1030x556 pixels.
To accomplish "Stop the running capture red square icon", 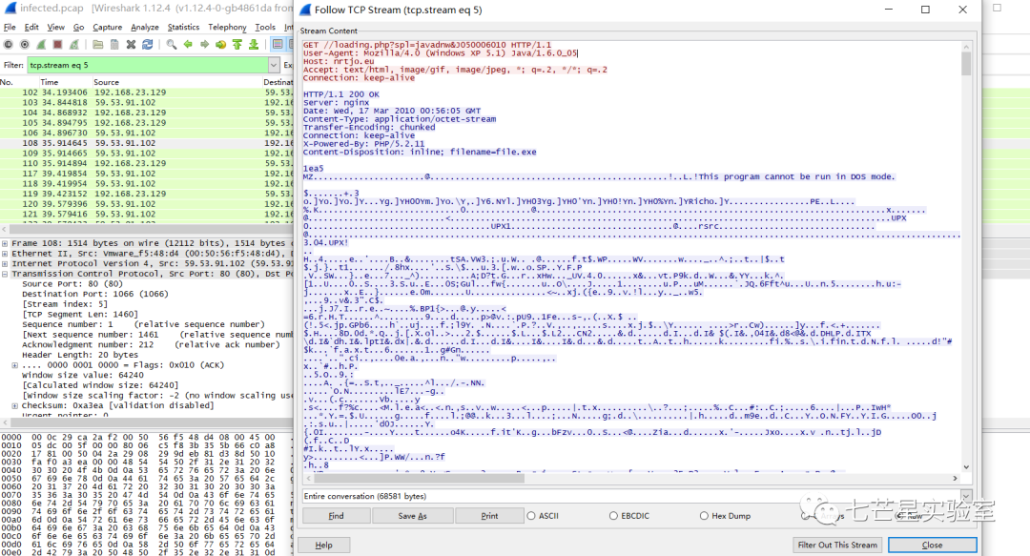I will pos(57,44).
